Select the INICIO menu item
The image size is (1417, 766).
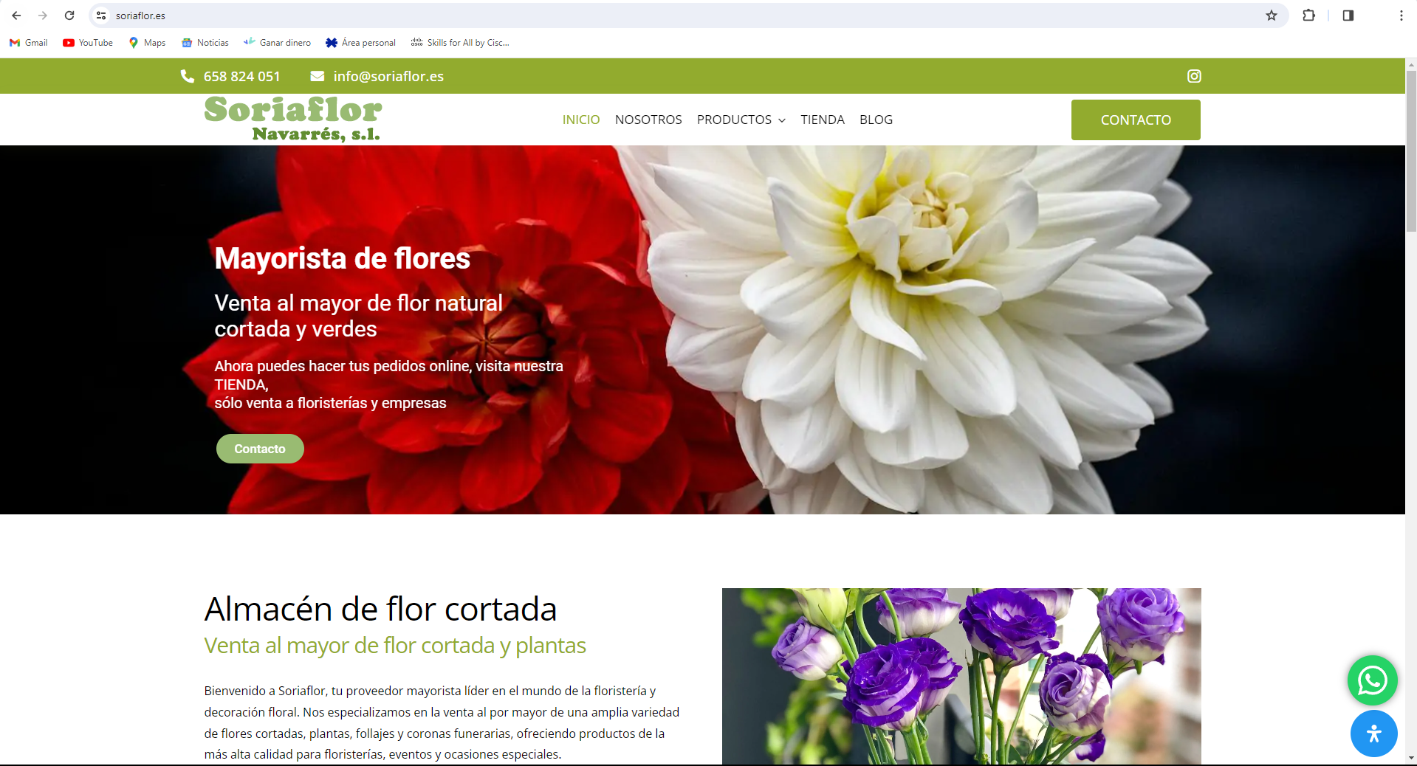(x=581, y=120)
